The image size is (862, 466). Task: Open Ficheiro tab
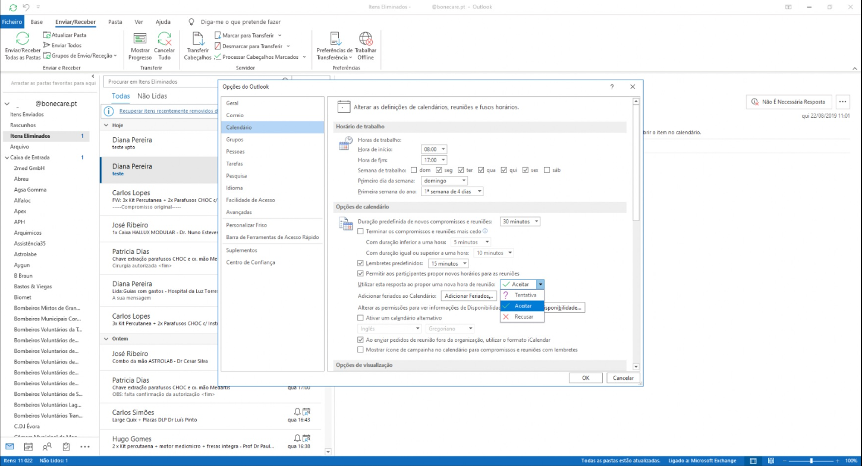(12, 22)
